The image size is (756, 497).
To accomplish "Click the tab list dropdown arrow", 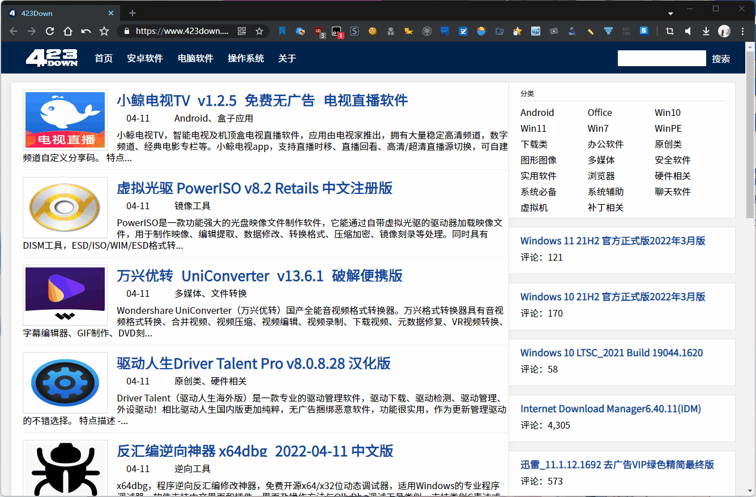I will coord(670,13).
